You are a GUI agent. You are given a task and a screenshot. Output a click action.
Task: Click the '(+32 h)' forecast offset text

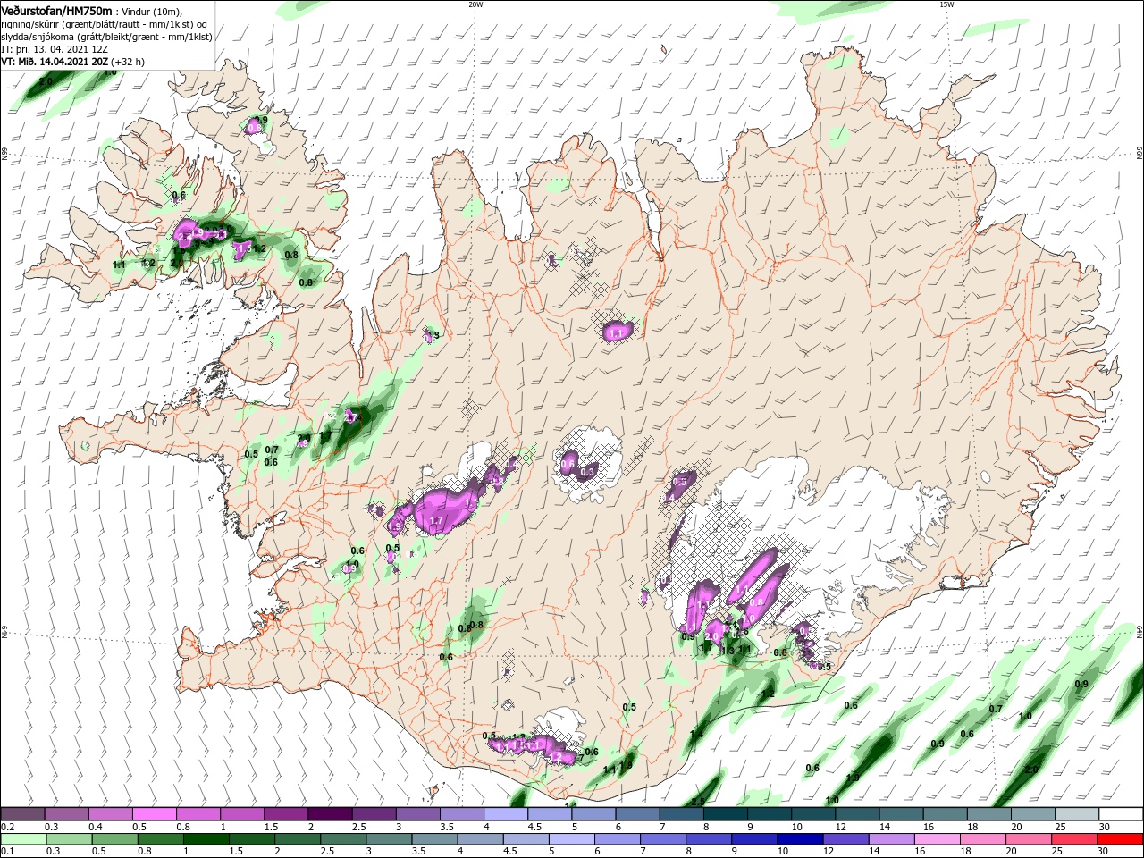point(127,61)
